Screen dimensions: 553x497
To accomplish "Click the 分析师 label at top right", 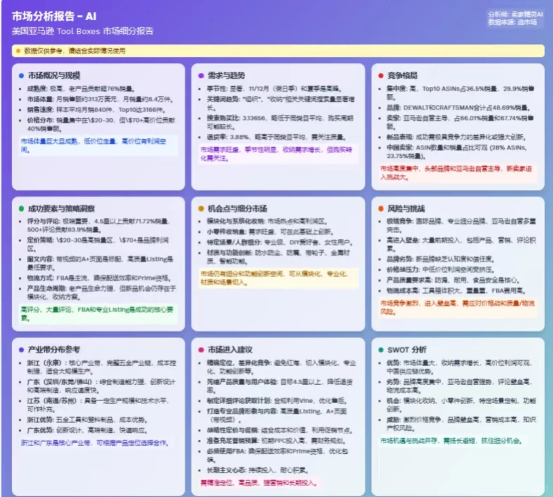I will [516, 14].
